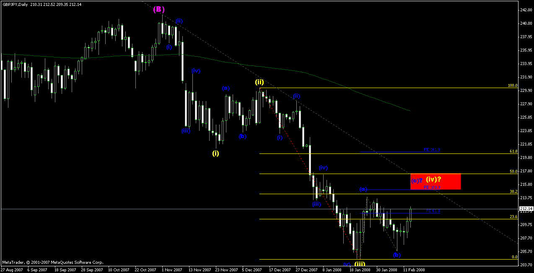Screen dimensions: 534x273
Task: Click 10 Oct 2007 on the time axis
Action: click(x=119, y=270)
